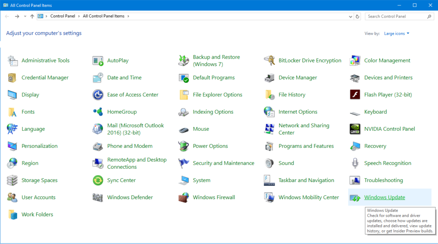The width and height of the screenshot is (438, 244).
Task: Click the Power Options icon
Action: tap(183, 146)
